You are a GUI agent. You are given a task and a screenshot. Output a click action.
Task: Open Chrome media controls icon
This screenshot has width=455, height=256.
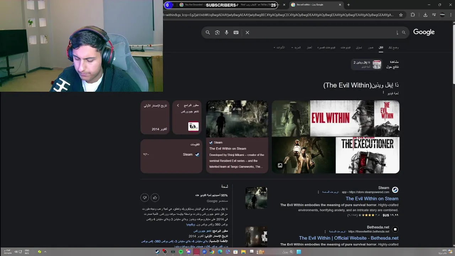(x=434, y=15)
